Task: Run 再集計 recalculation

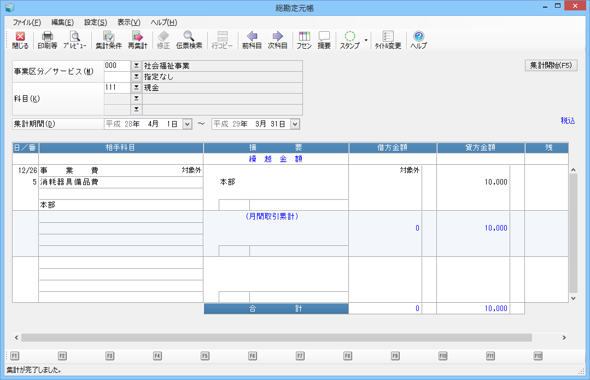Action: pos(137,41)
